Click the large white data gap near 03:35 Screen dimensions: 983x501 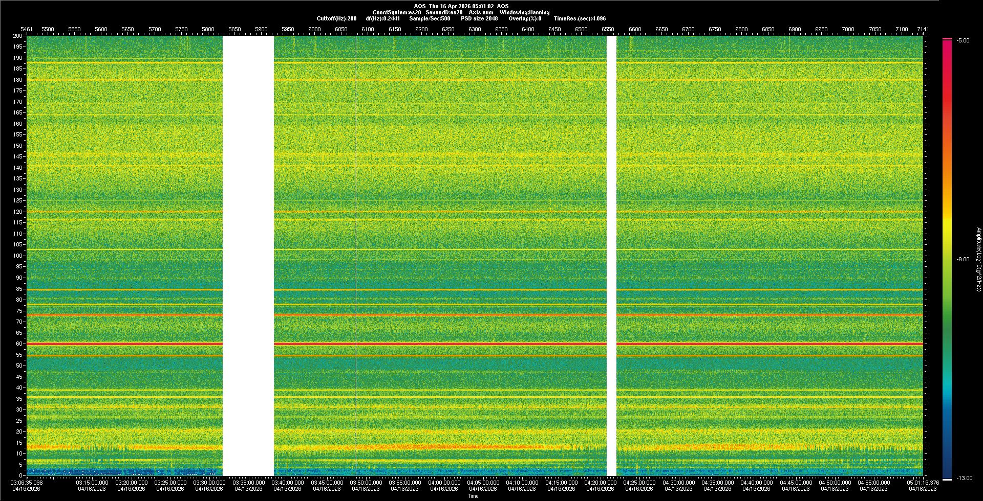coord(248,256)
